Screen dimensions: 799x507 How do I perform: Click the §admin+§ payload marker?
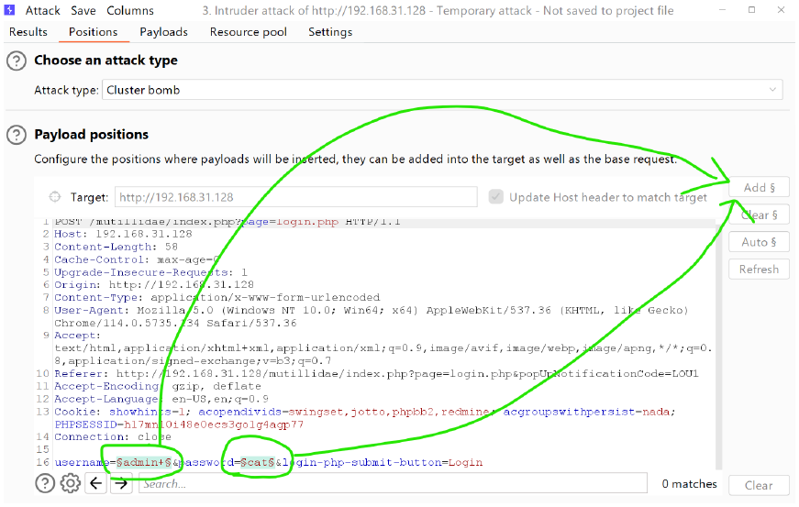[144, 462]
